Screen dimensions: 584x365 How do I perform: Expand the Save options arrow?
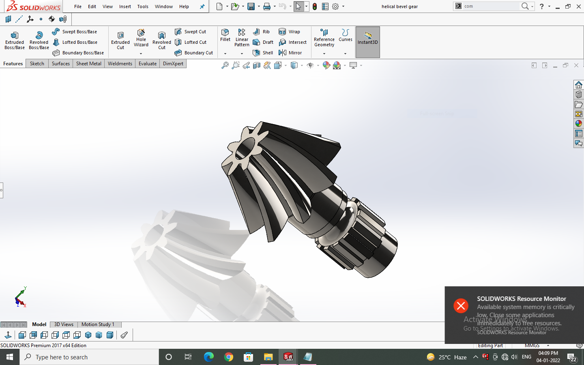point(259,6)
